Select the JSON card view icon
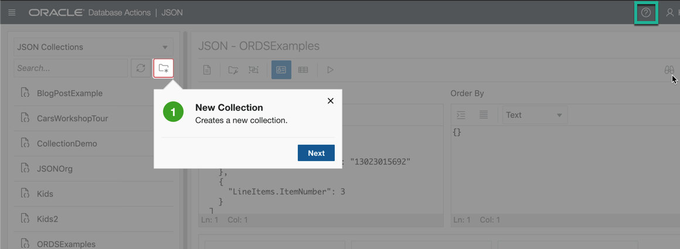680x249 pixels. (x=281, y=69)
